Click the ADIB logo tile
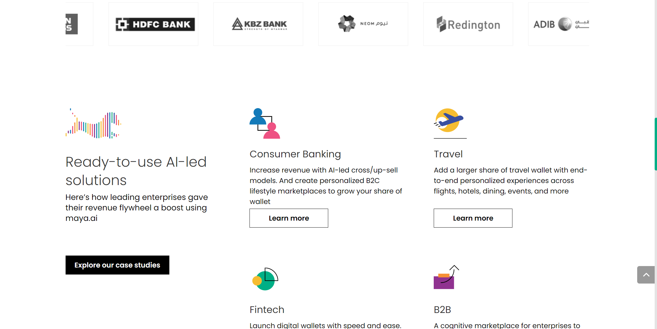The width and height of the screenshot is (657, 329). pyautogui.click(x=559, y=24)
